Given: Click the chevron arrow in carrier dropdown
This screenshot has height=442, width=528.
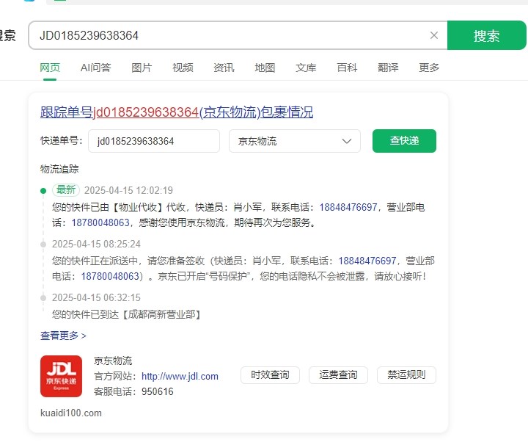Looking at the screenshot, I should 347,141.
